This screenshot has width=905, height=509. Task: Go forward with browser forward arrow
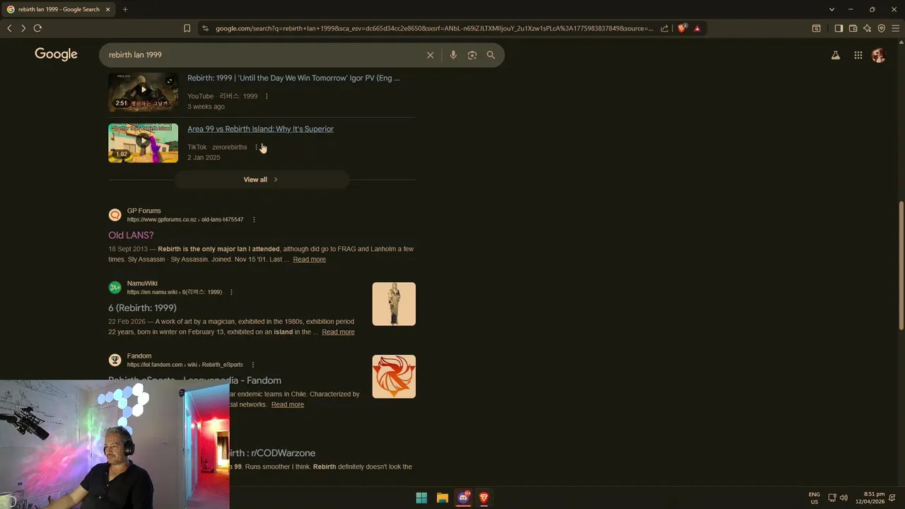pos(23,28)
